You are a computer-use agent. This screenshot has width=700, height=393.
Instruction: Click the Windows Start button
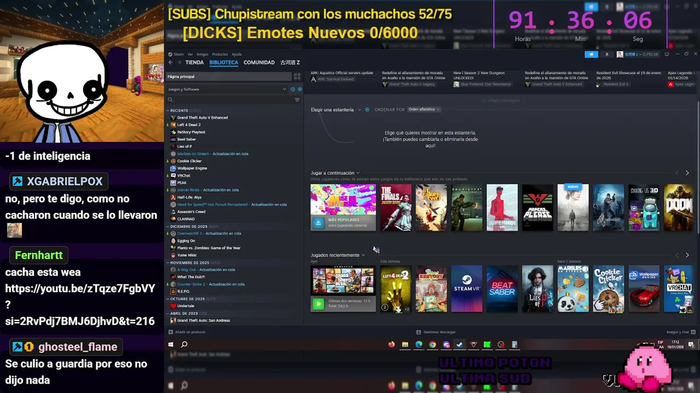[171, 344]
